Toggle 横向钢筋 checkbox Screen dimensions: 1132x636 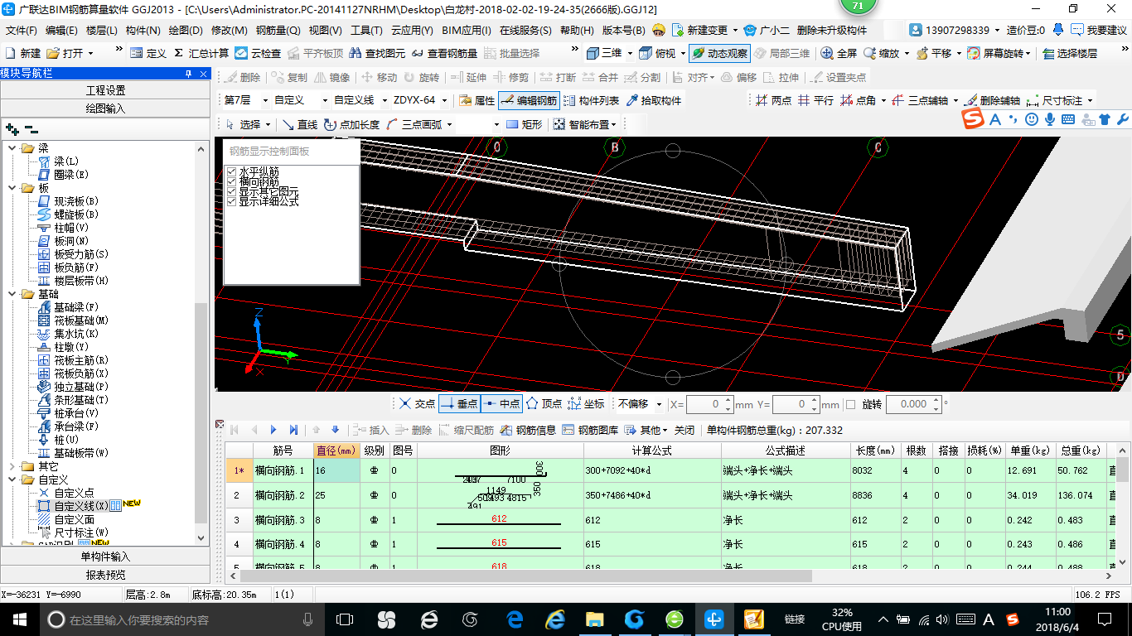point(231,181)
